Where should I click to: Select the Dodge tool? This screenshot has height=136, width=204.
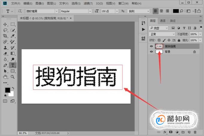pyautogui.click(x=13, y=59)
